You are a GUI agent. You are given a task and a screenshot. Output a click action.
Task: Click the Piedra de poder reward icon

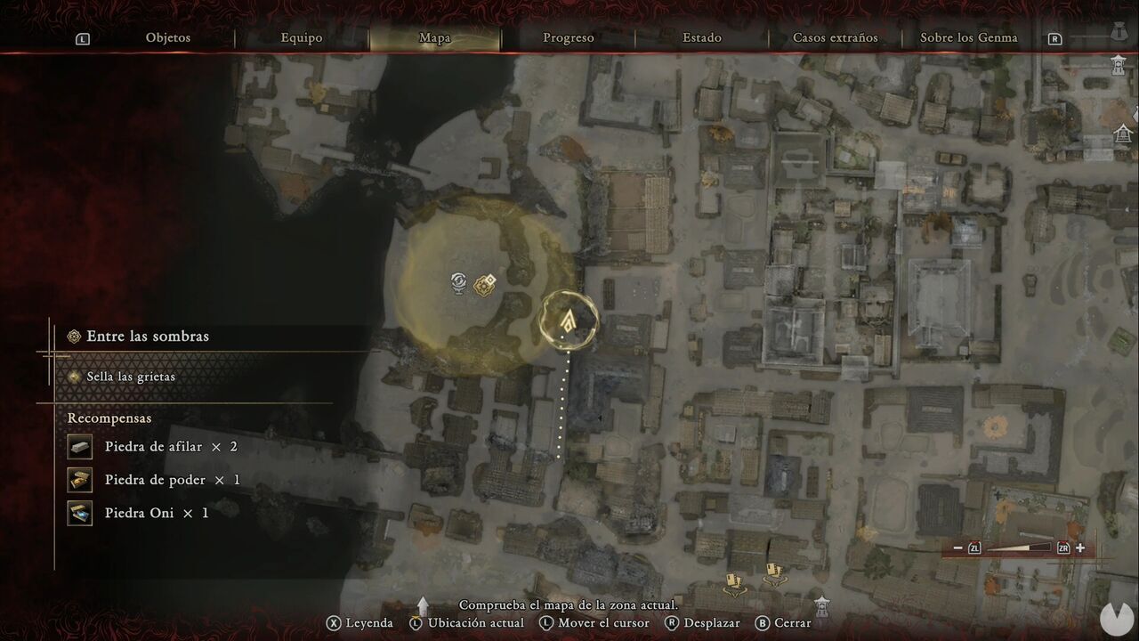point(79,480)
